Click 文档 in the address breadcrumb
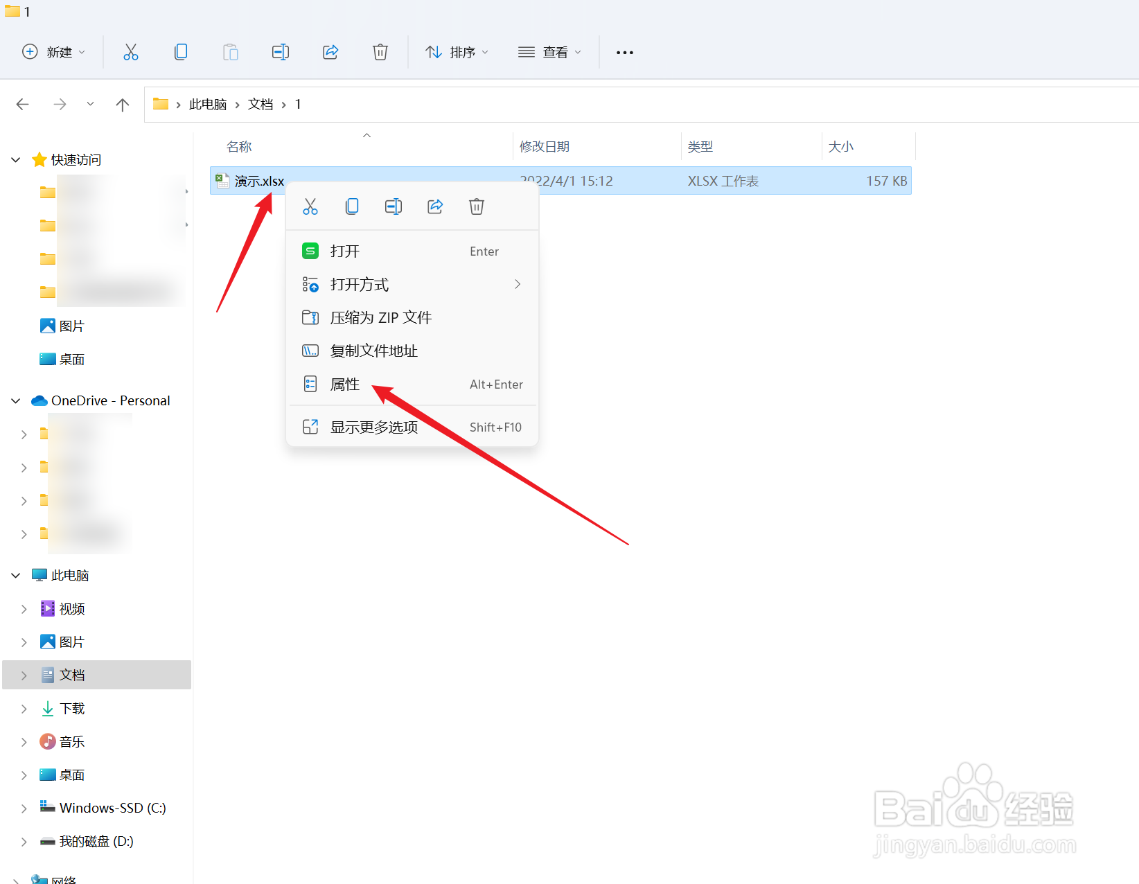 261,104
